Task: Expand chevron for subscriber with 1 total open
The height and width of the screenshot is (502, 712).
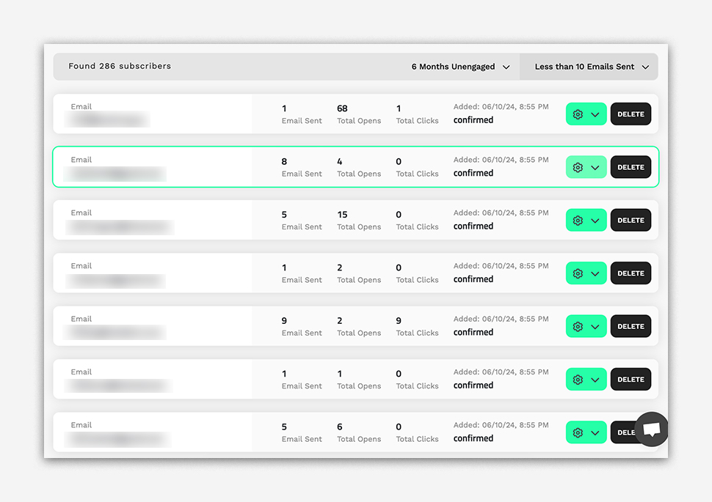Action: click(x=595, y=380)
